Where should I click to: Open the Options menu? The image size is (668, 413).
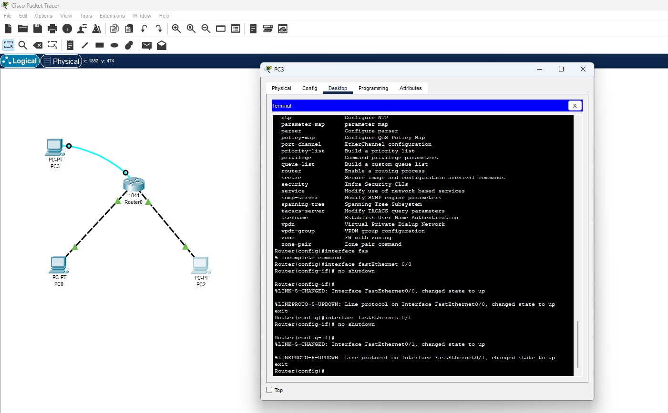(x=43, y=16)
